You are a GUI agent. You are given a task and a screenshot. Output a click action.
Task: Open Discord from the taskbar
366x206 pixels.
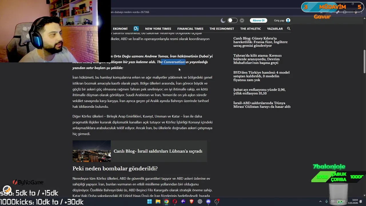[208, 201]
